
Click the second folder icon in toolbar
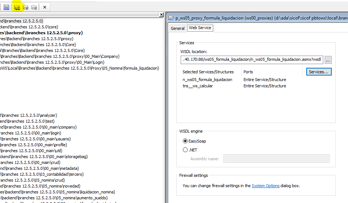pos(25,7)
